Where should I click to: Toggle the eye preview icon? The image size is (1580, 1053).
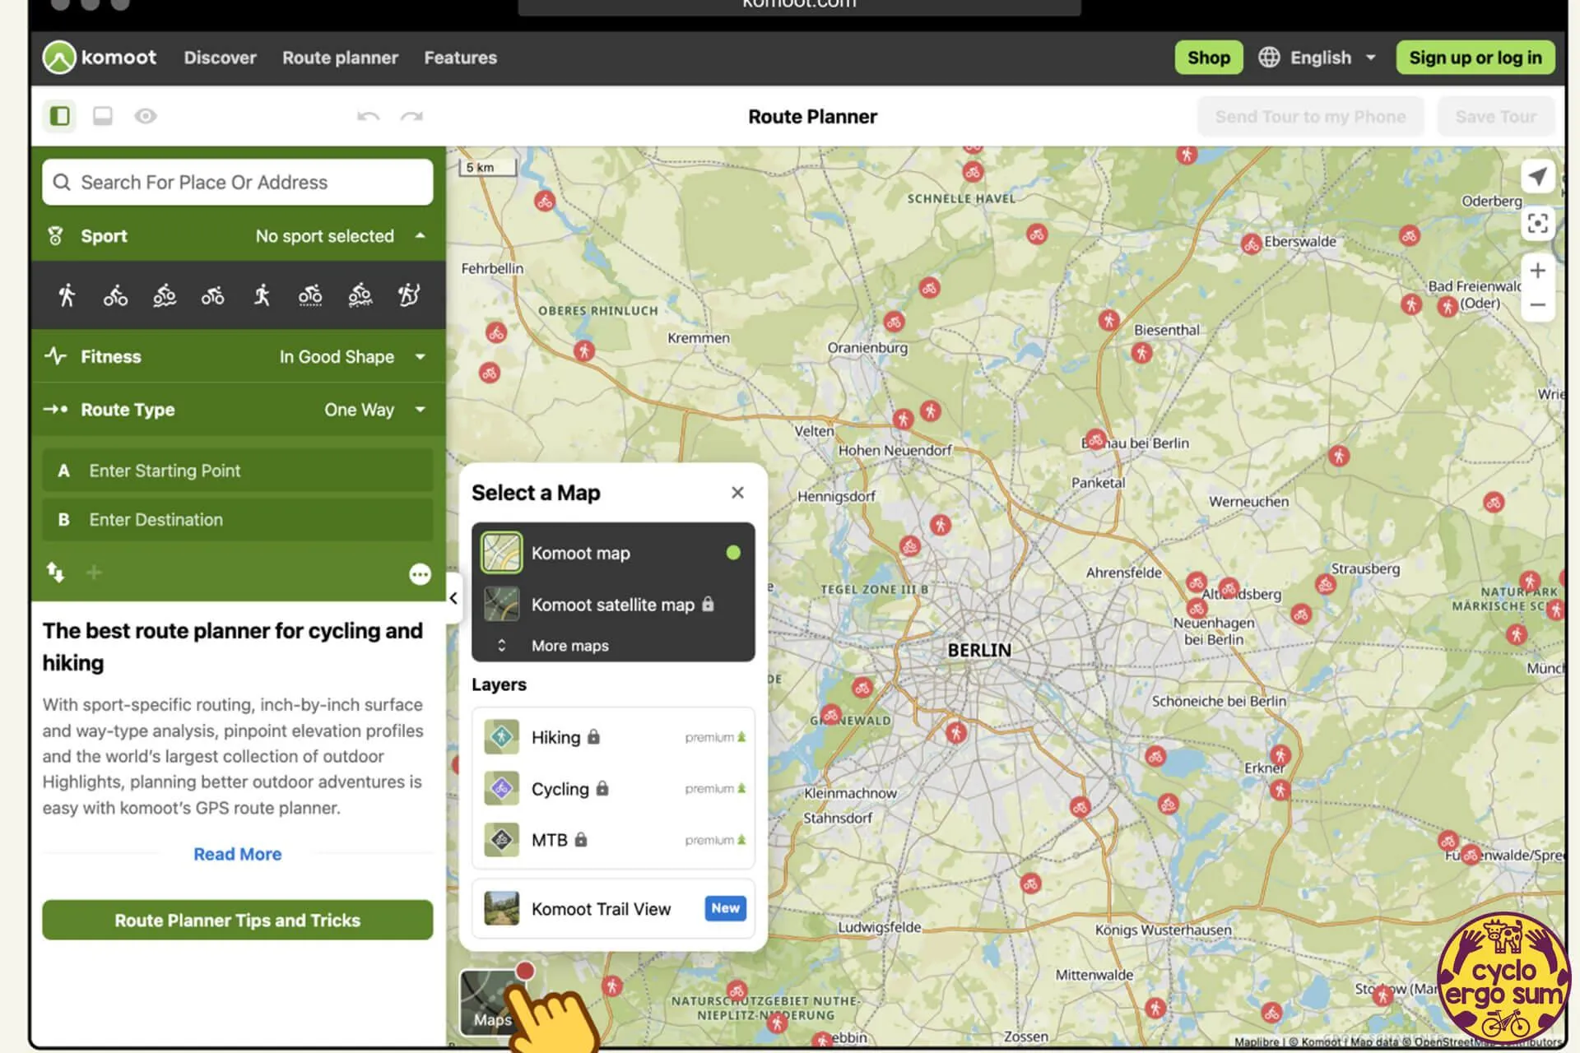coord(146,116)
